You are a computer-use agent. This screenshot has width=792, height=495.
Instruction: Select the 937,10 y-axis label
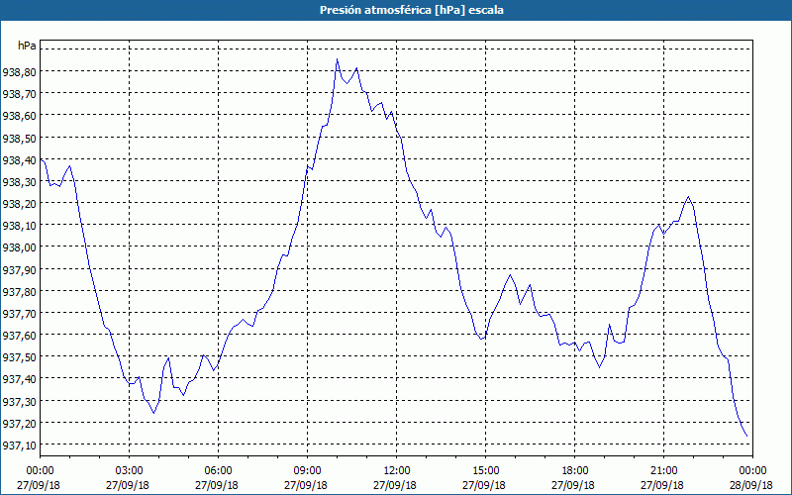pyautogui.click(x=20, y=445)
